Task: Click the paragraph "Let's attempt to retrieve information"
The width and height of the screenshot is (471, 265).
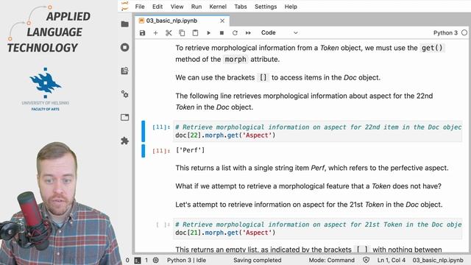Action: click(x=309, y=205)
